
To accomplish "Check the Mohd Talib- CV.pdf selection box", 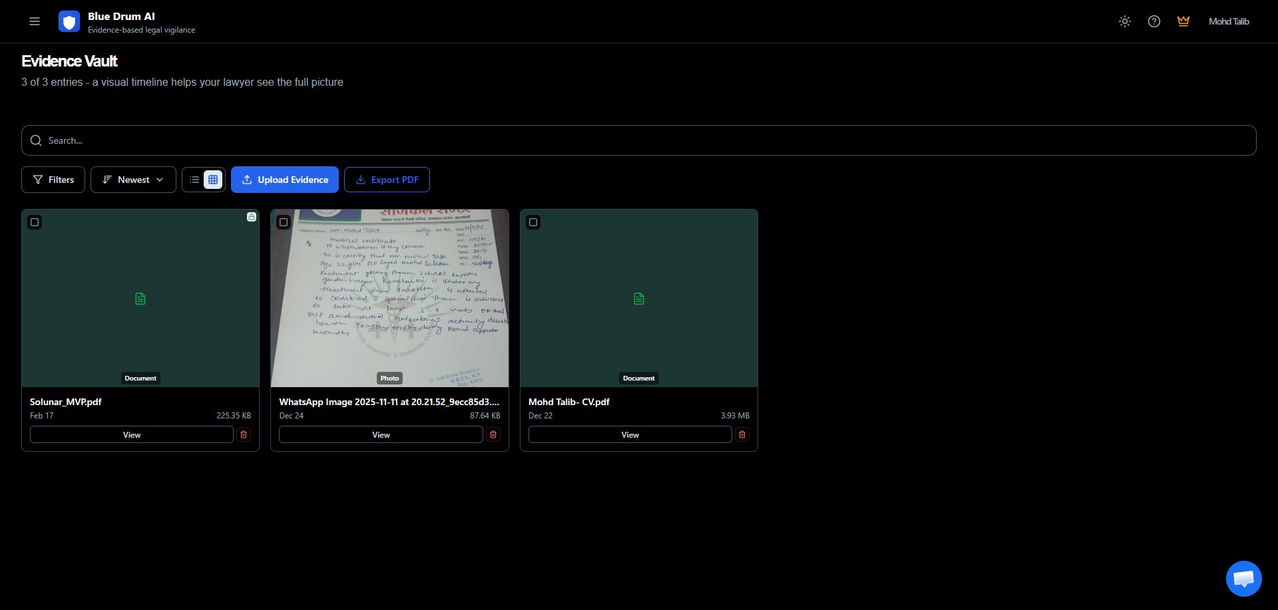I will (533, 222).
